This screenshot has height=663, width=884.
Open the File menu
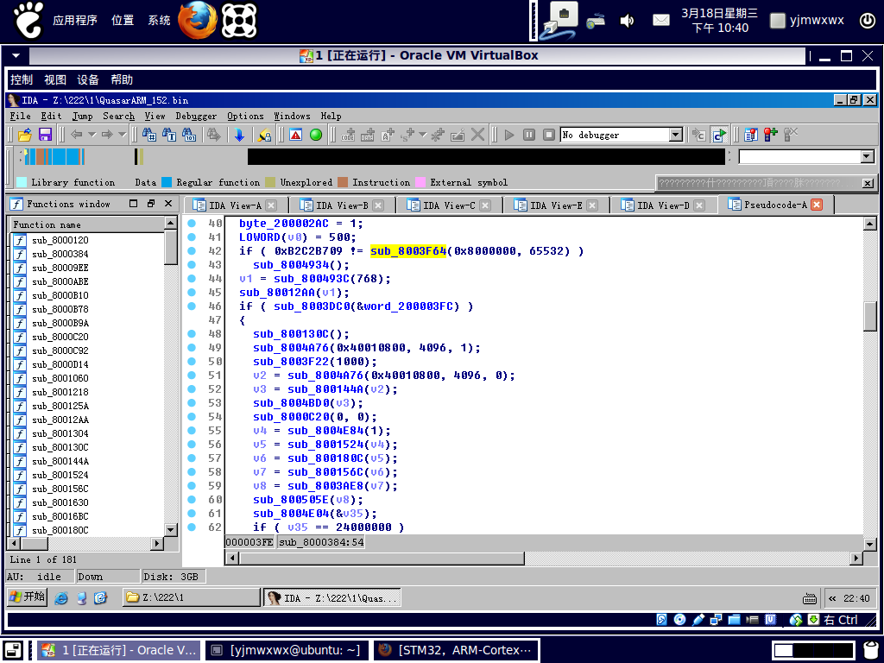point(21,117)
